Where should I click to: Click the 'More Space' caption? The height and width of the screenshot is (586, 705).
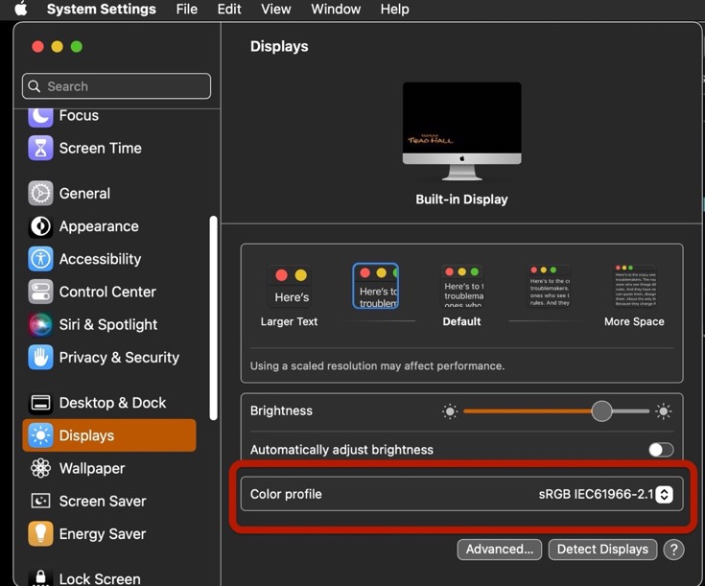point(634,321)
